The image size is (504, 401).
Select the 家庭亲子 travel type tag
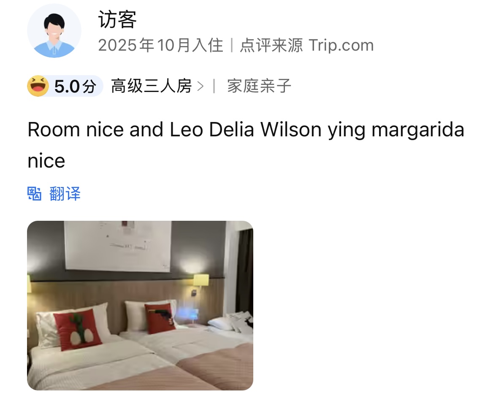(x=259, y=86)
